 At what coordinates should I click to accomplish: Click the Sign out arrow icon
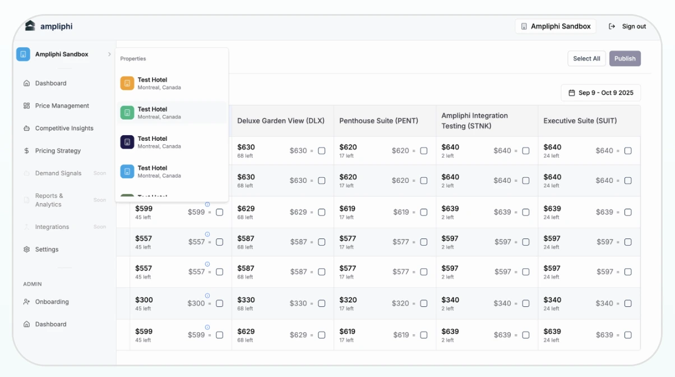pos(611,26)
